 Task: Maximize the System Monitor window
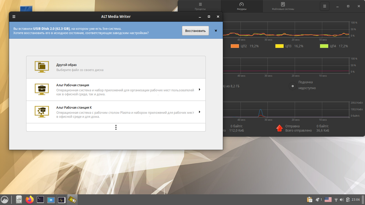click(x=348, y=6)
